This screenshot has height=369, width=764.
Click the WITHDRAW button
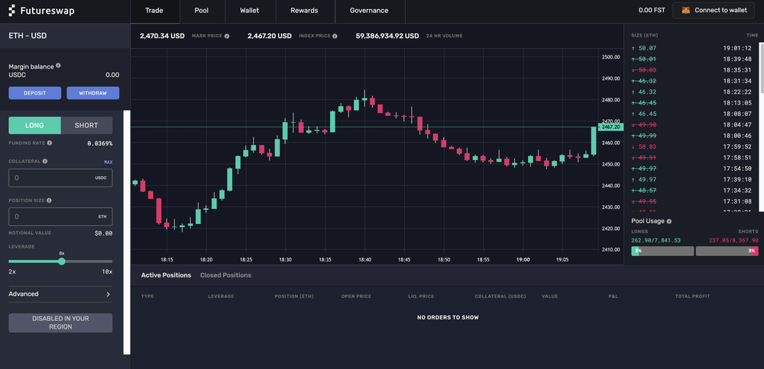[93, 93]
